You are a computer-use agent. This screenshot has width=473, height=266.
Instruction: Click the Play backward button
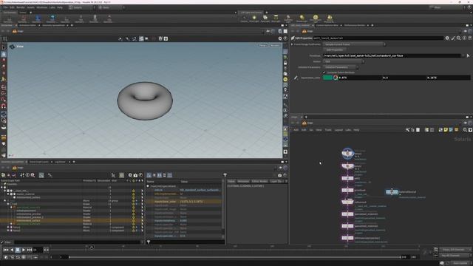pyautogui.click(x=12, y=250)
